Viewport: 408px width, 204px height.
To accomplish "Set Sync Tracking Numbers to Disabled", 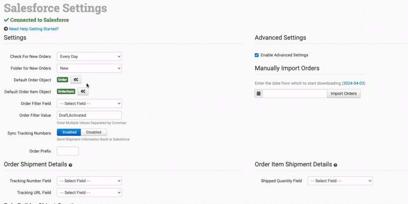I will coord(94,132).
